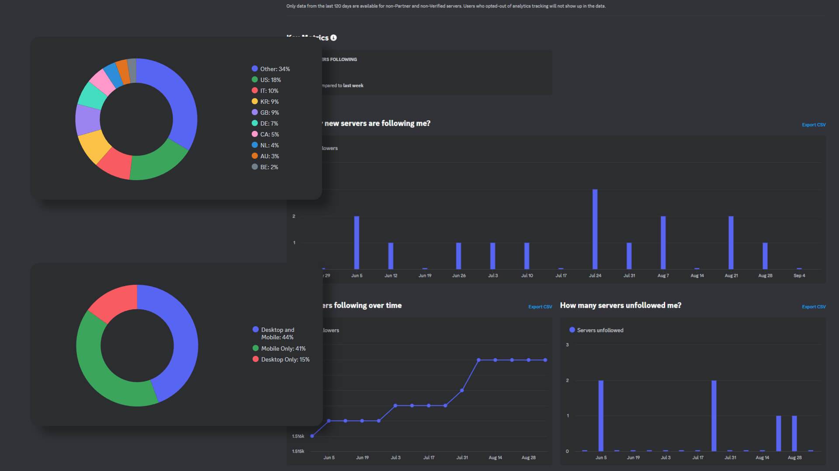
Task: Toggle the KR: 9% legend item
Action: pyautogui.click(x=265, y=102)
